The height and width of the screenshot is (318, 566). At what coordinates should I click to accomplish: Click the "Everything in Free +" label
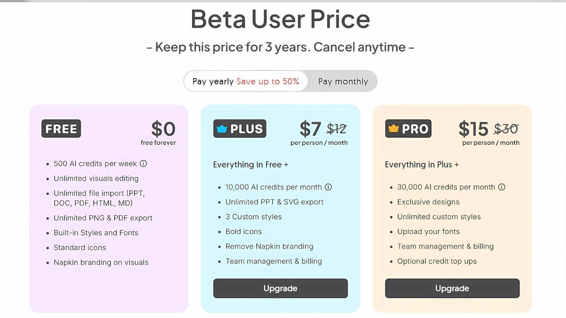[x=250, y=165]
